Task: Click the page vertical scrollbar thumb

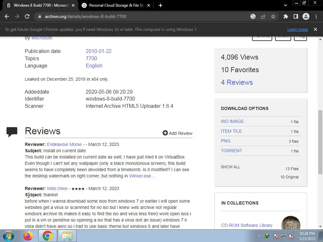Action: [x=320, y=142]
